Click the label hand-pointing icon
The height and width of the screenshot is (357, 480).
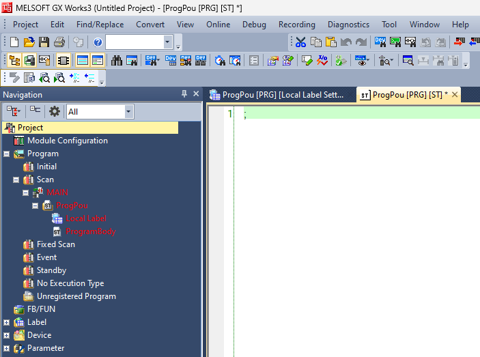[272, 60]
